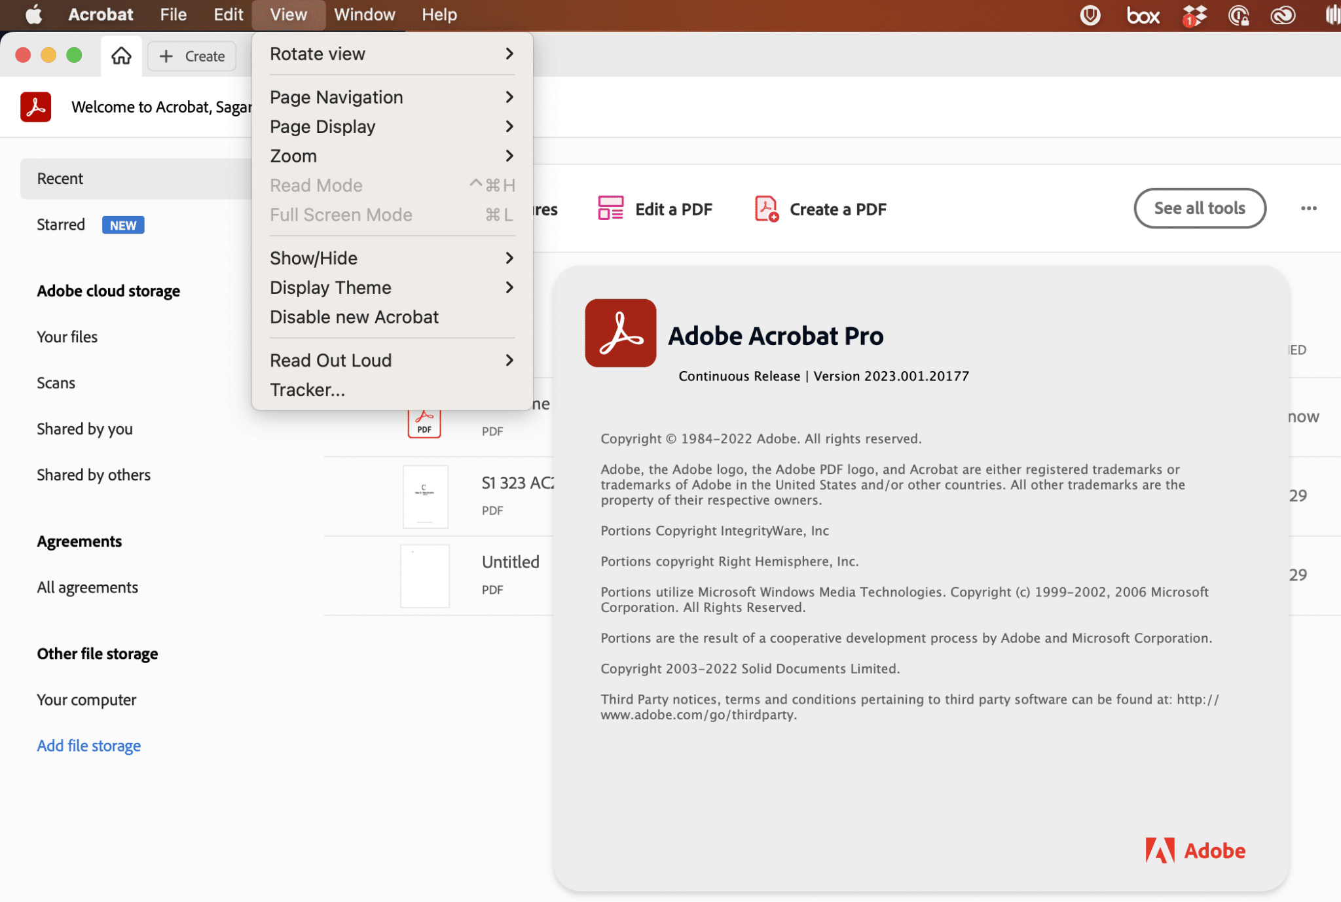Viewport: 1341px width, 902px height.
Task: Expand the Read Out Loud submenu
Action: 331,359
